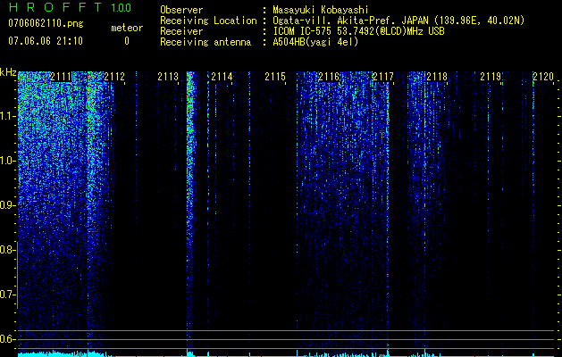Click the 0.9 kHz frequency label

(x=6, y=205)
